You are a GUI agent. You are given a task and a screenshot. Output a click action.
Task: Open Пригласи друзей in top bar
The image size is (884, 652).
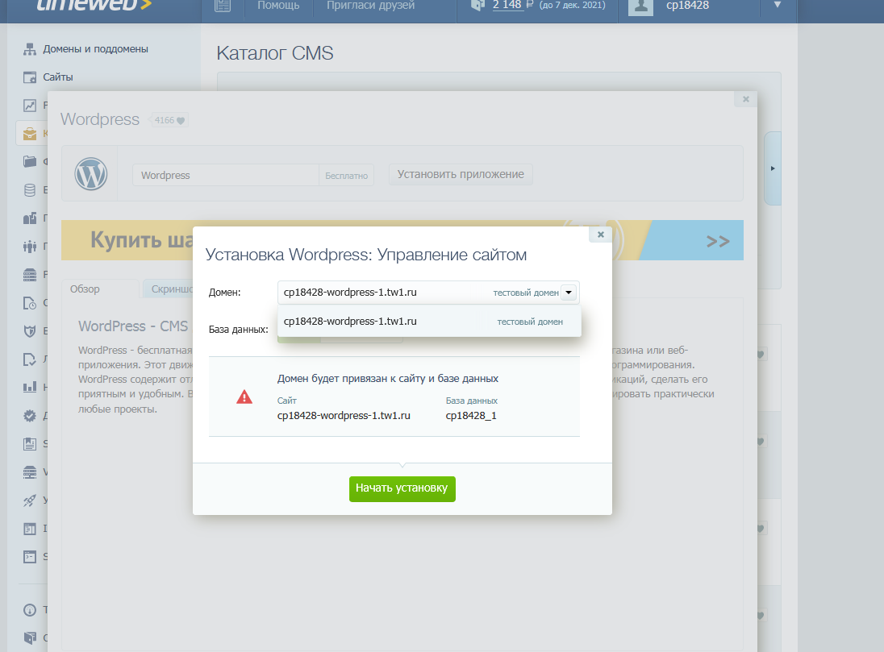[x=370, y=6]
